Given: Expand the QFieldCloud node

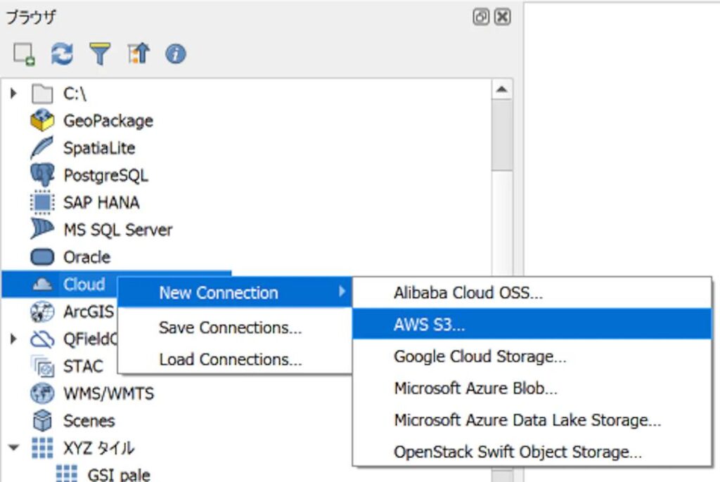Looking at the screenshot, I should point(13,339).
